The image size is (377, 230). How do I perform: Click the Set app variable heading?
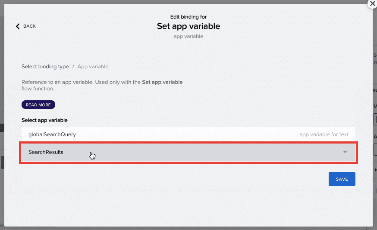coord(188,26)
